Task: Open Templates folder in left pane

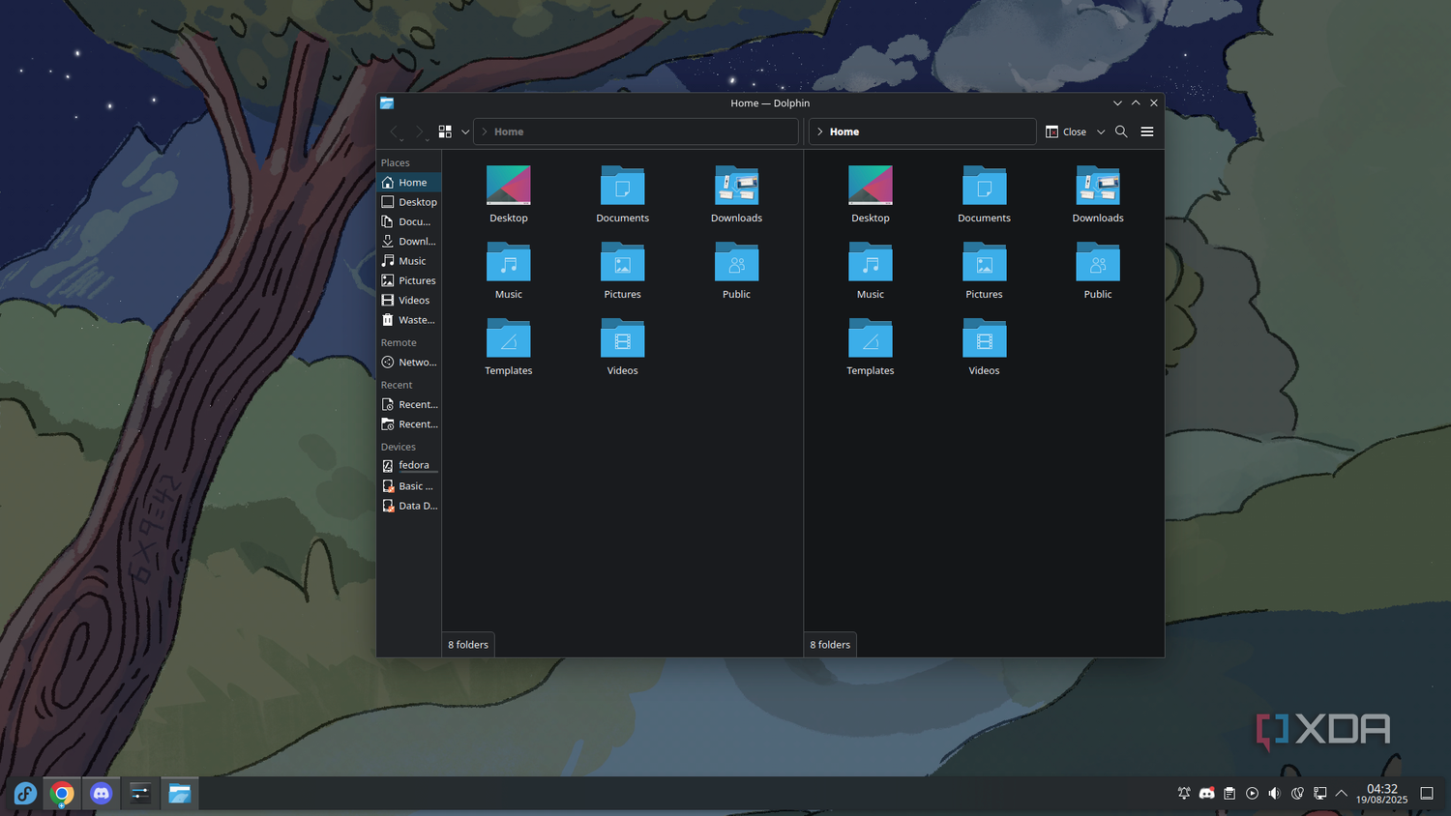Action: coord(509,346)
